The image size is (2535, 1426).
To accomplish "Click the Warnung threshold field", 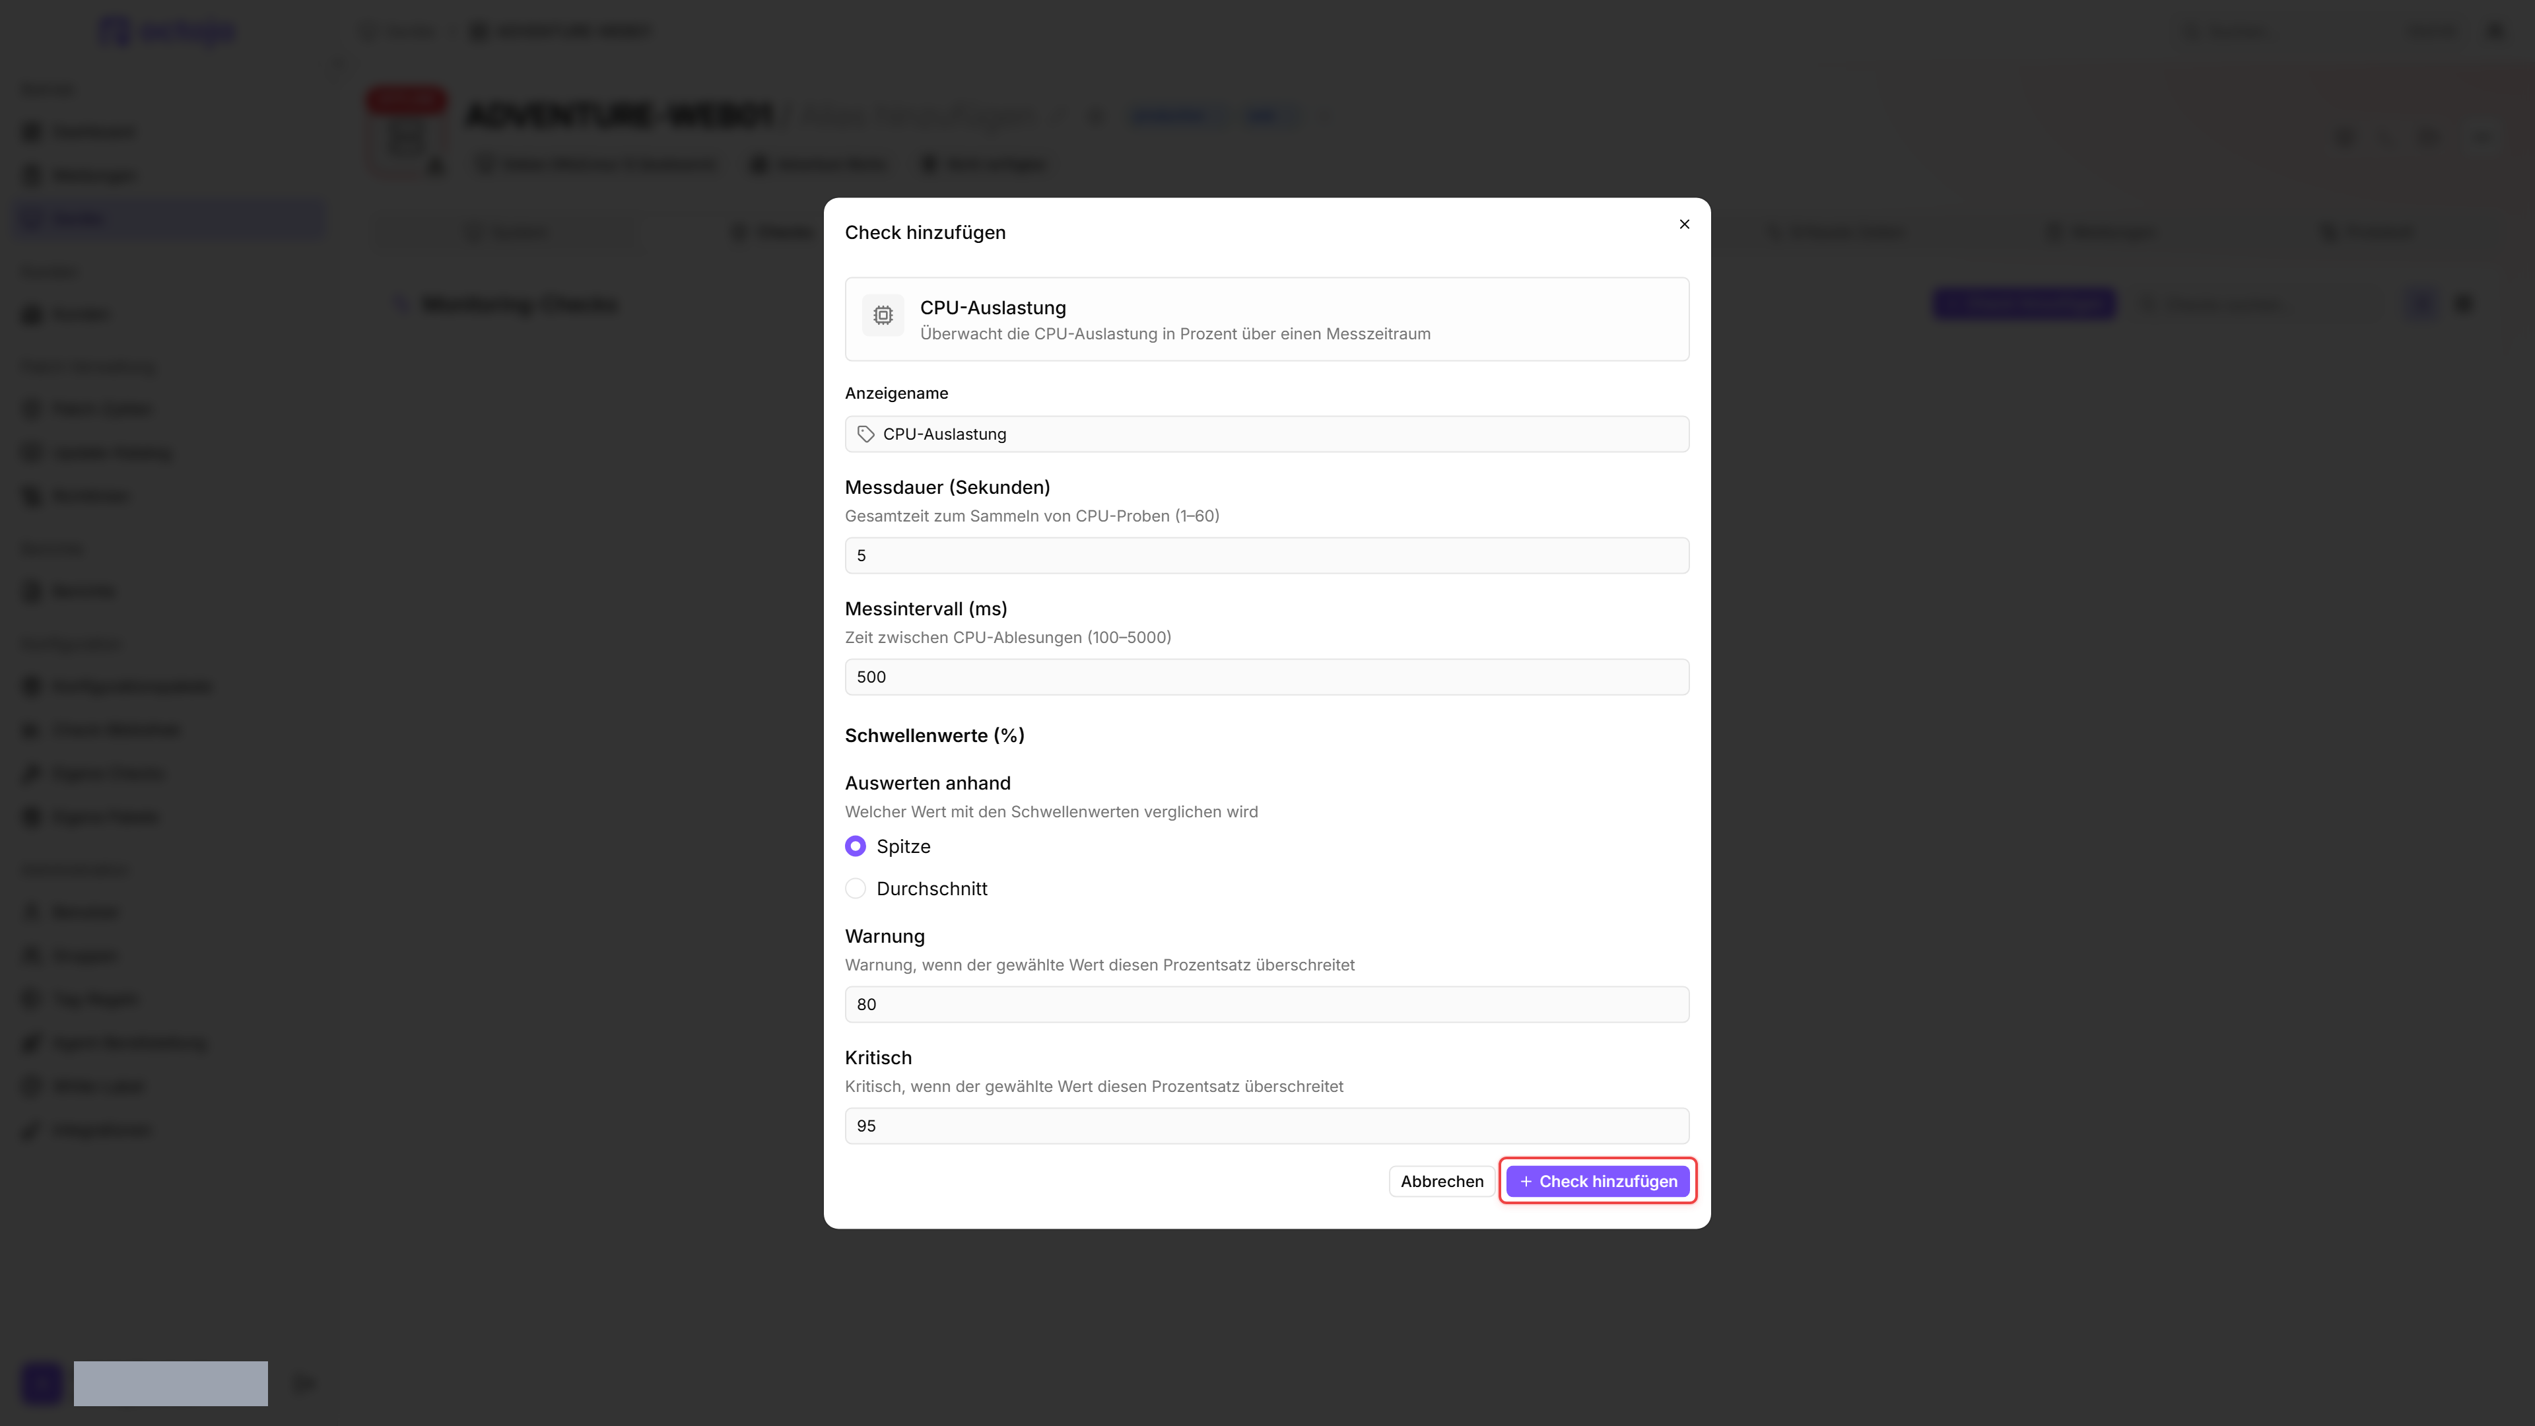I will click(1267, 1003).
